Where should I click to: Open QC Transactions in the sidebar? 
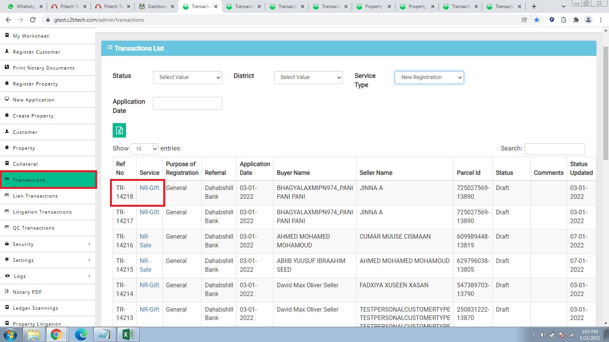coord(48,228)
